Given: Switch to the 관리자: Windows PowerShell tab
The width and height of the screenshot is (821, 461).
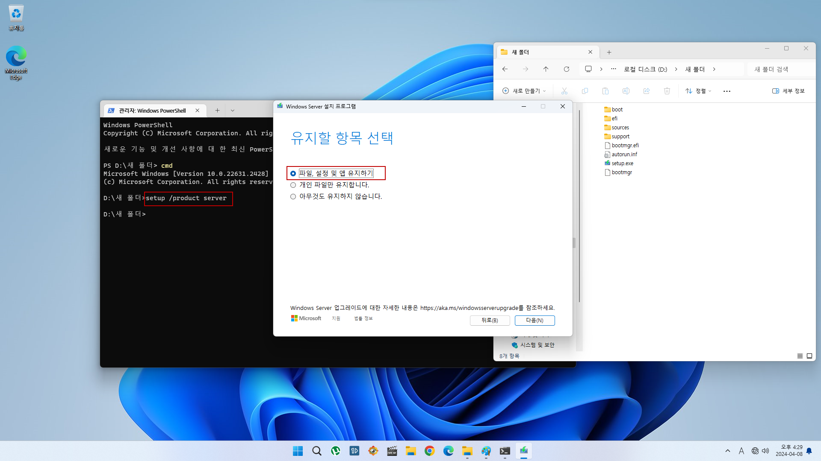Looking at the screenshot, I should point(152,111).
